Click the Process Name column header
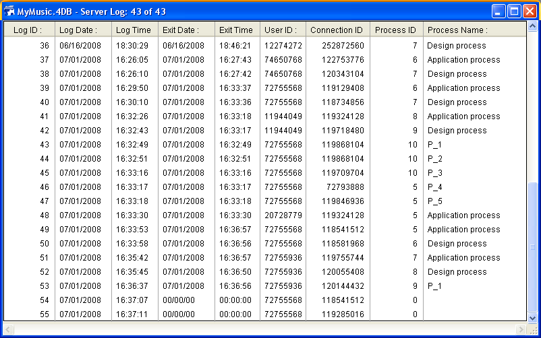Viewport: 541px width, 338px height. tap(457, 30)
